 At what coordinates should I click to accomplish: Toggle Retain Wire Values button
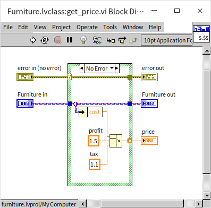point(97,40)
